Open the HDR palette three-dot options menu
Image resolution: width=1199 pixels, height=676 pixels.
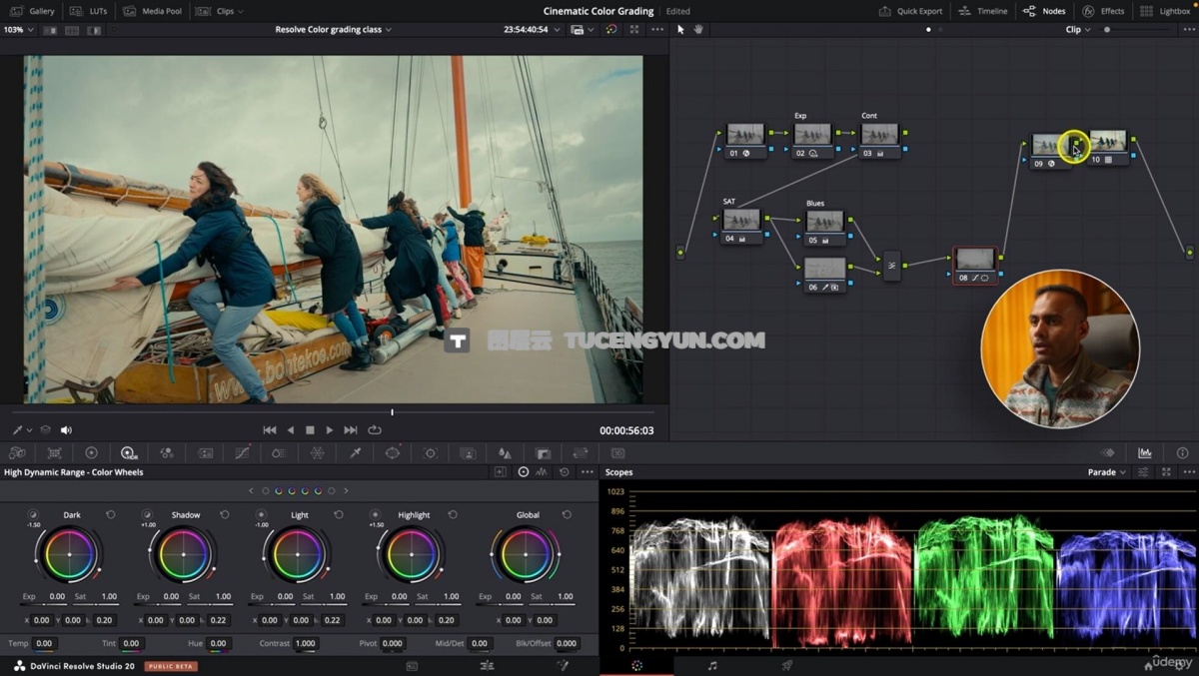click(587, 471)
